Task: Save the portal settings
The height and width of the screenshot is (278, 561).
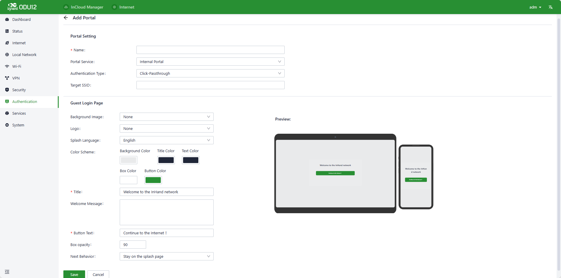Action: coord(74,274)
